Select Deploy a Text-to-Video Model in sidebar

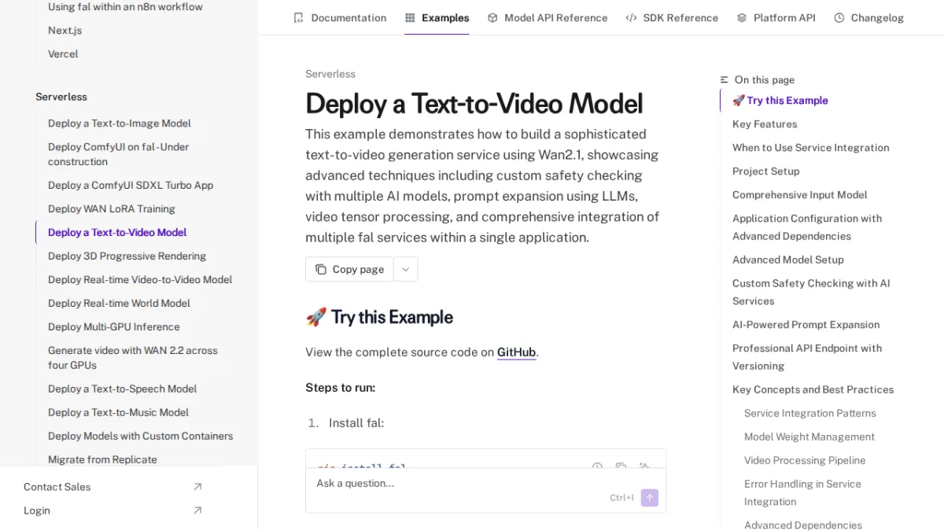(117, 233)
